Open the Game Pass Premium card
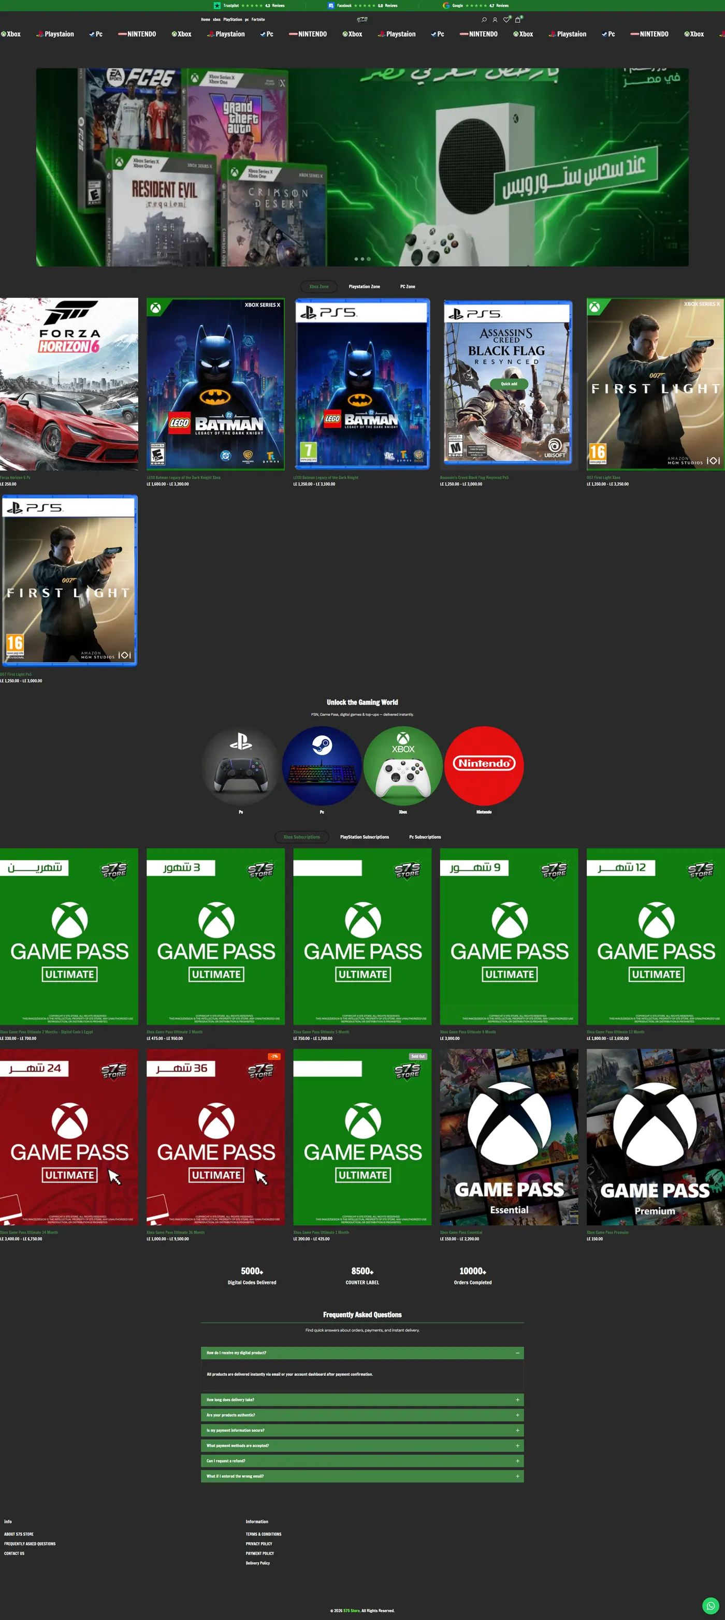 click(656, 1137)
